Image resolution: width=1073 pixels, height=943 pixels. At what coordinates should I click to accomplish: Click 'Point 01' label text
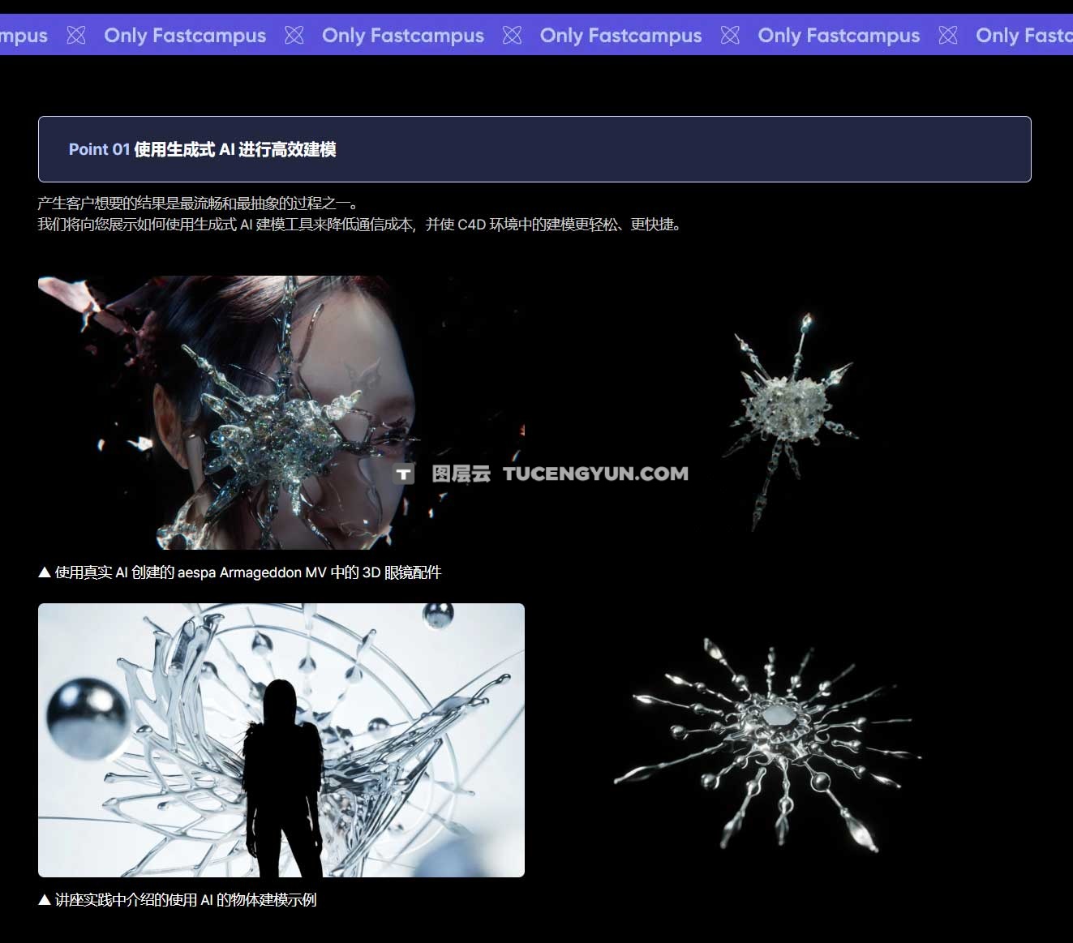point(99,149)
